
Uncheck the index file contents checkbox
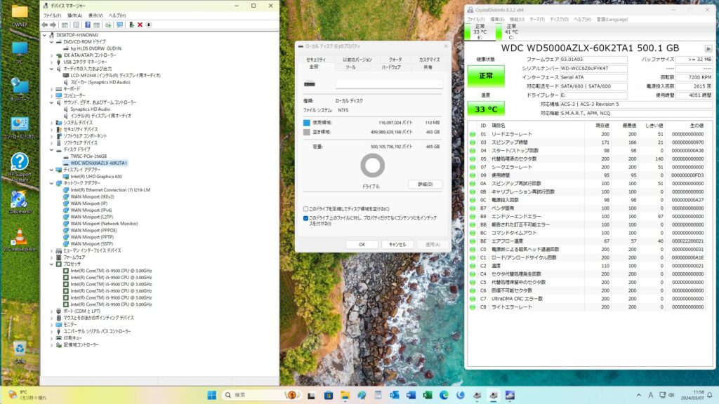pyautogui.click(x=305, y=218)
